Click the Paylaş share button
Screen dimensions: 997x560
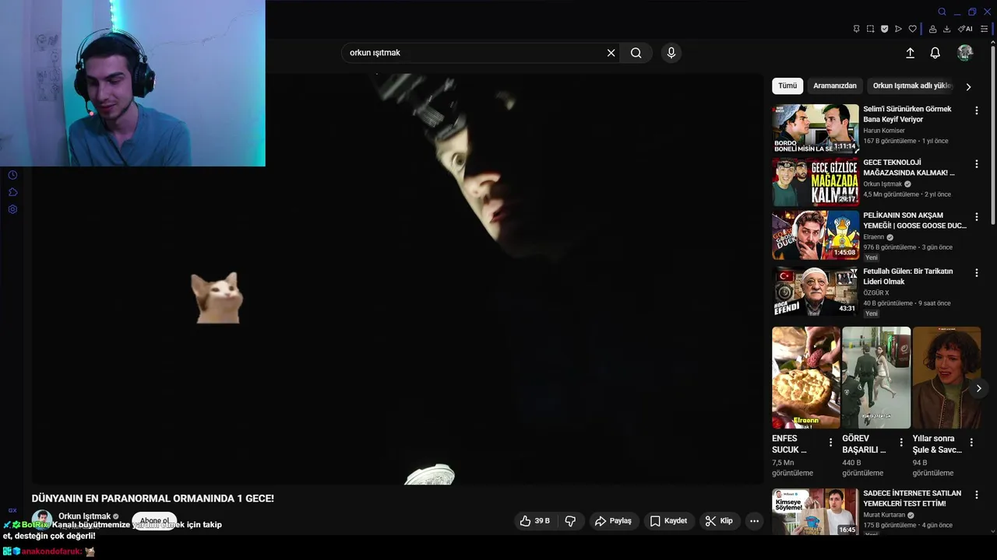[613, 521]
